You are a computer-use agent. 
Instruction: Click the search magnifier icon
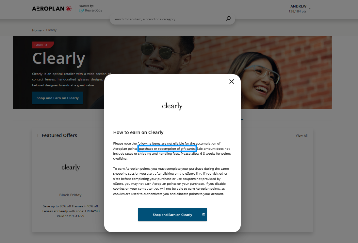[x=228, y=19]
